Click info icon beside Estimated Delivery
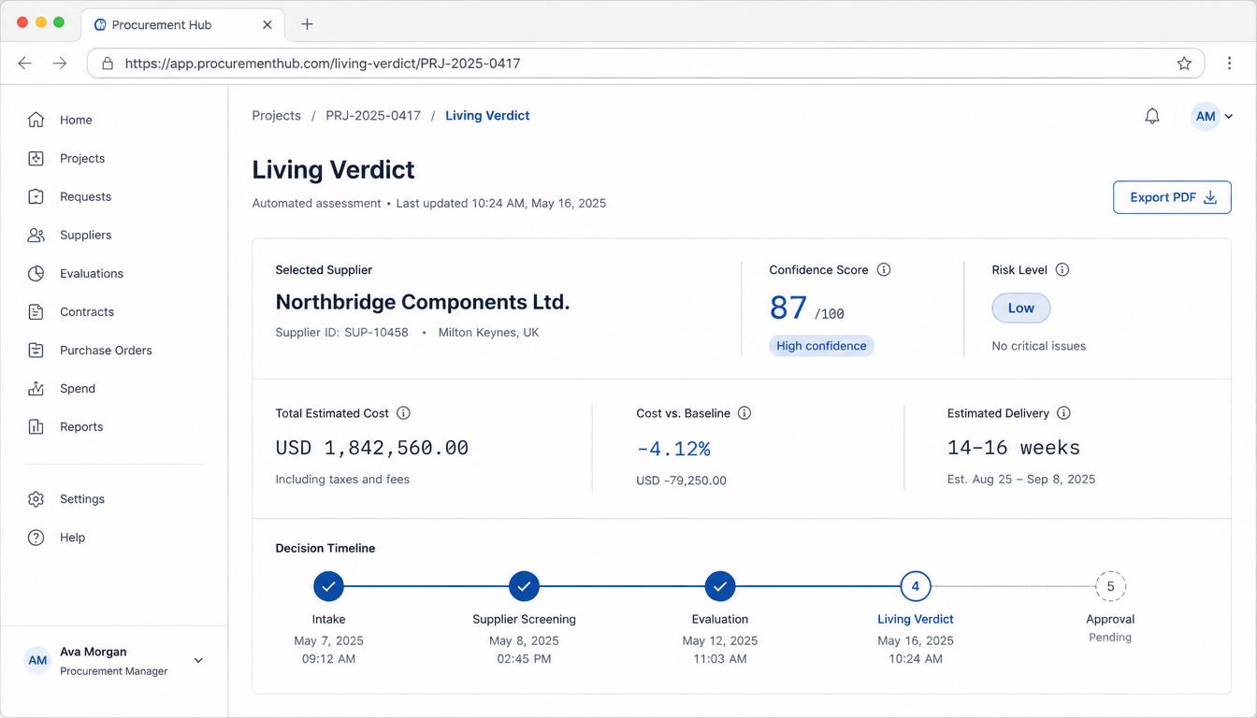 pos(1063,412)
